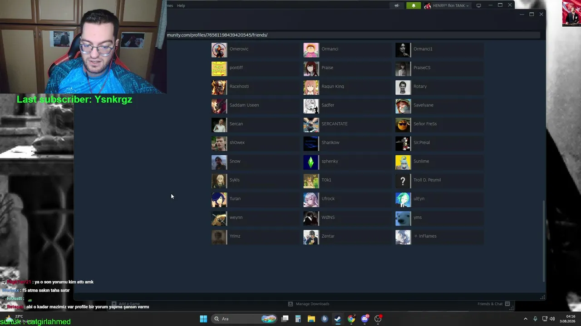Open Manage Downloads in Steam

tap(309, 304)
